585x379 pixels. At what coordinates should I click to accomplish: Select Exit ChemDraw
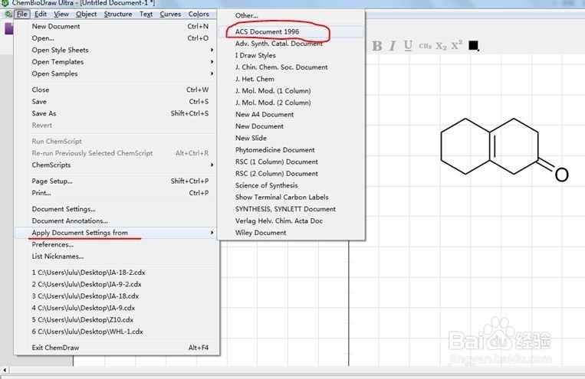pyautogui.click(x=116, y=348)
